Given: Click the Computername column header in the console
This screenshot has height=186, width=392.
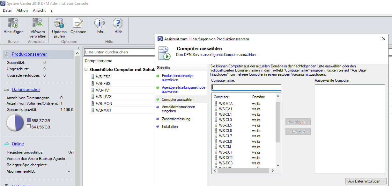Looking at the screenshot, I should click(x=99, y=61).
